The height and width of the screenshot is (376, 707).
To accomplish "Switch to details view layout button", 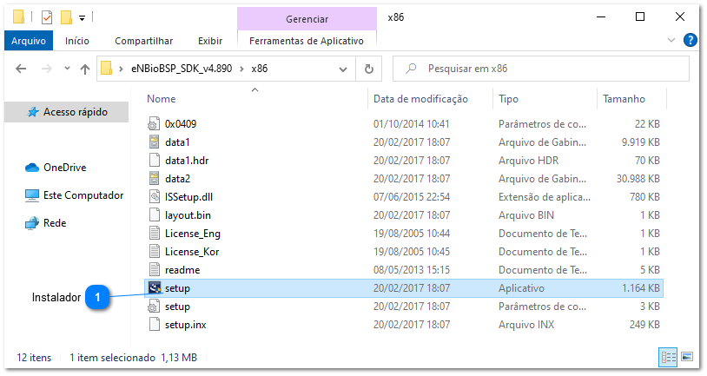I will coord(668,357).
